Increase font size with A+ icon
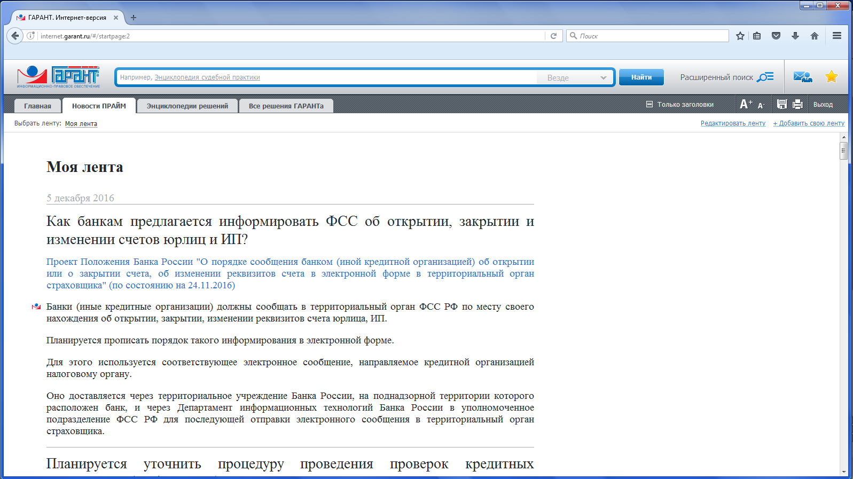Viewport: 853px width, 479px height. tap(746, 105)
